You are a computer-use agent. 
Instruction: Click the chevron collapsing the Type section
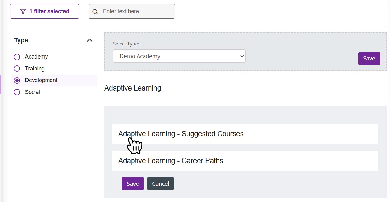click(89, 40)
